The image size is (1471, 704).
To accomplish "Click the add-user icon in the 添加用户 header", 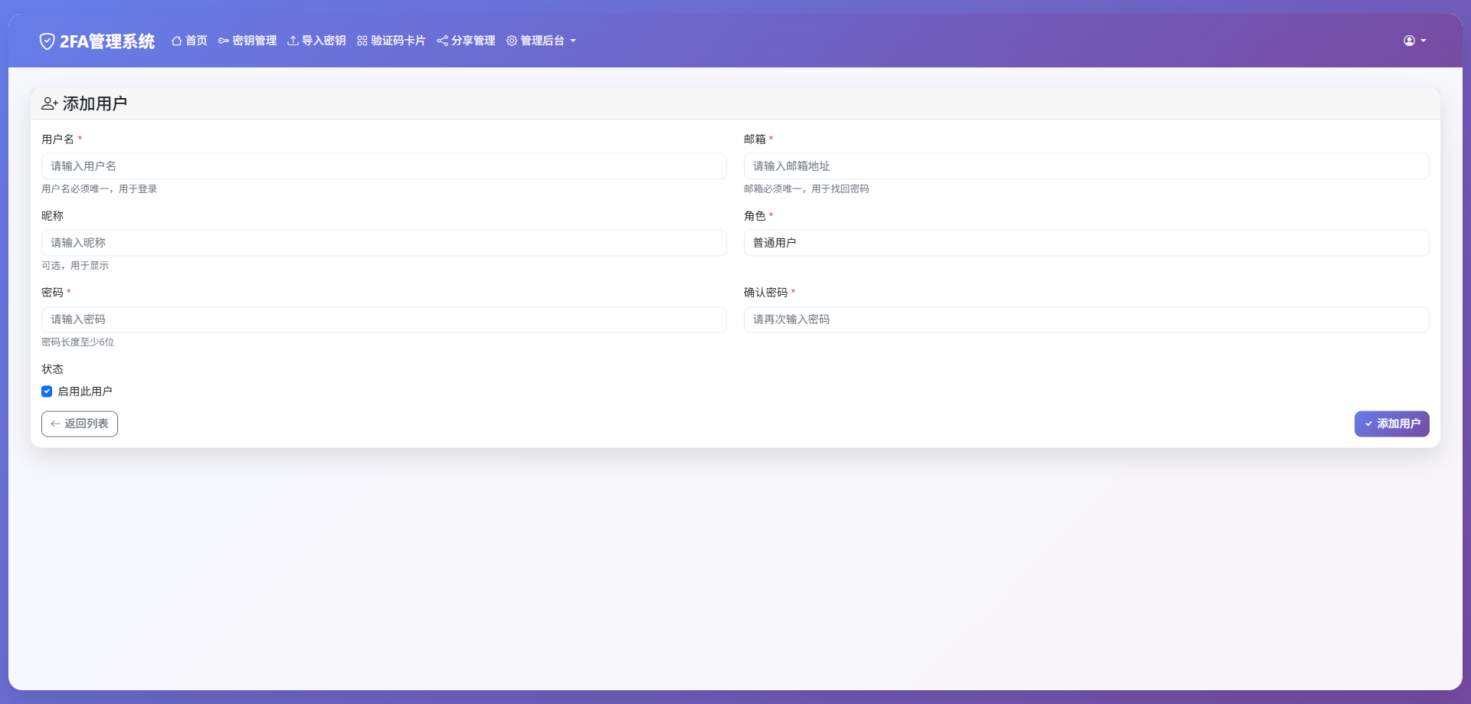I will 50,103.
